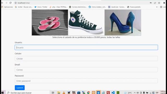The image size is (167, 94).
Task: Open File Explorer from the taskbar
Action: (59, 93)
